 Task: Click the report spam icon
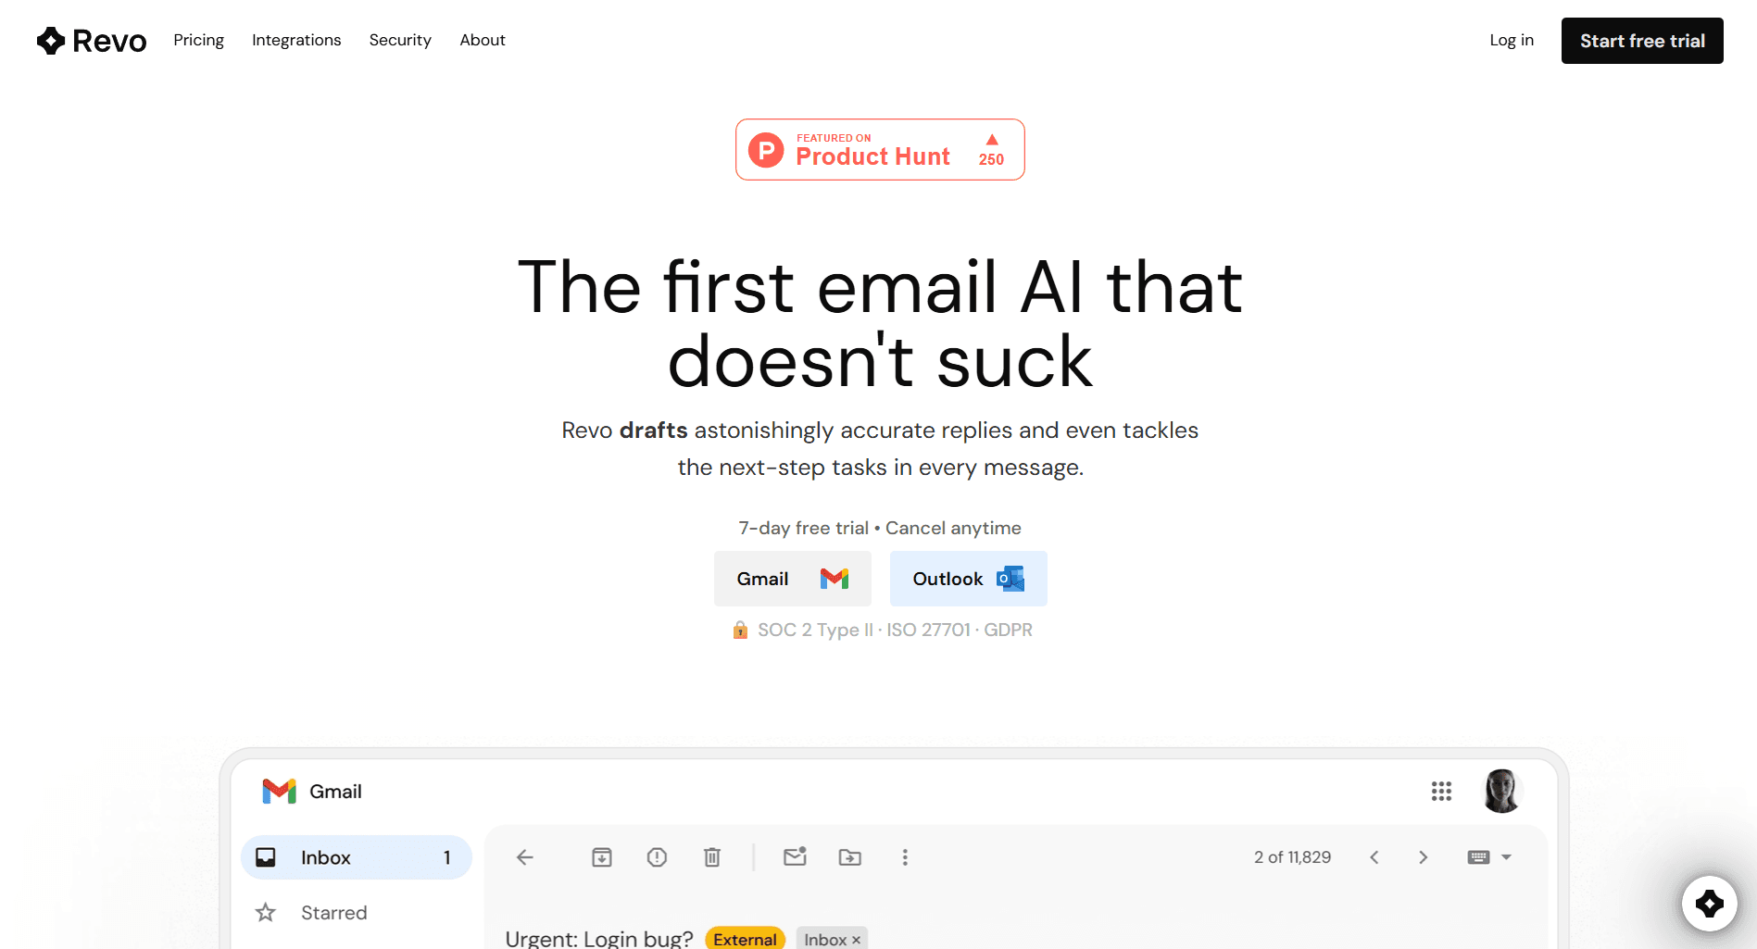[x=657, y=857]
